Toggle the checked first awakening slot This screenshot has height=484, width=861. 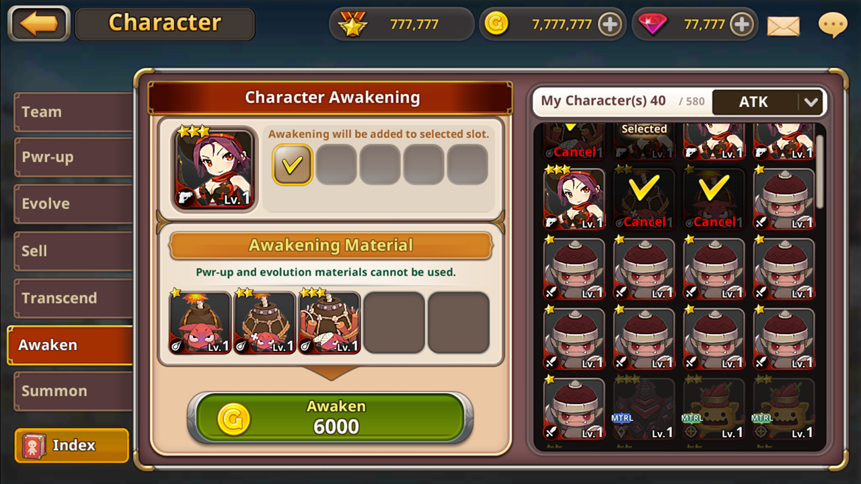coord(292,165)
